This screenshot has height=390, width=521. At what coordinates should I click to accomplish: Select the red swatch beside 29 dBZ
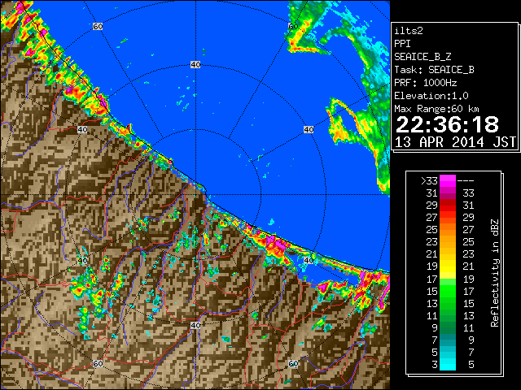click(x=448, y=206)
